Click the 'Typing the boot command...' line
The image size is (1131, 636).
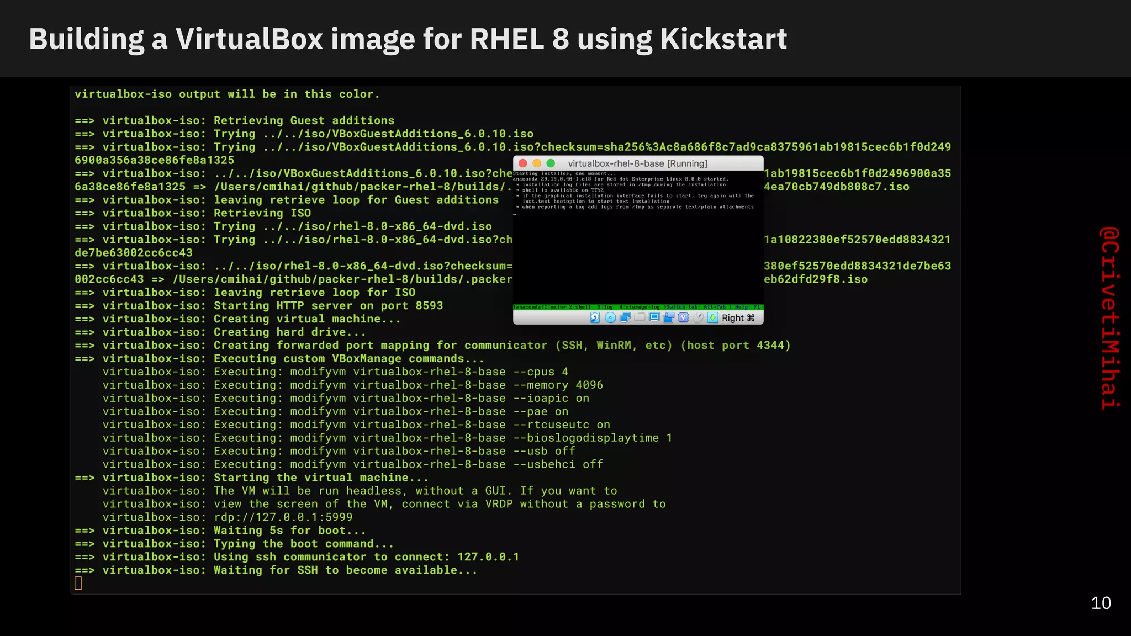[234, 544]
